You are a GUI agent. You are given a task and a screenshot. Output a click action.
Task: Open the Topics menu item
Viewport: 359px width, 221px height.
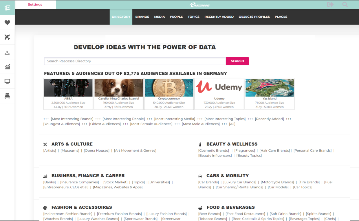[193, 17]
